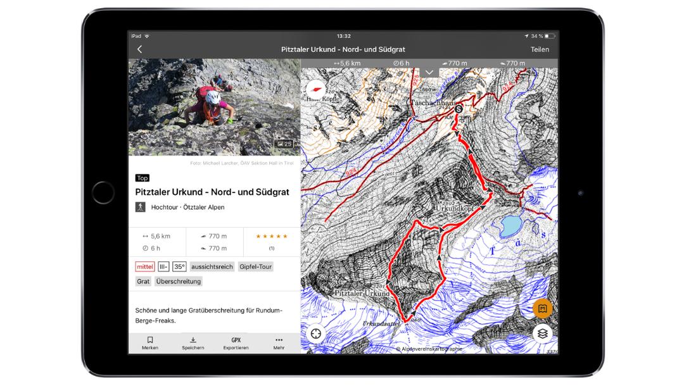Viewport: 684px width, 386px height.
Task: Tap the tour title Pitztaler Urkund heading
Action: tap(212, 192)
